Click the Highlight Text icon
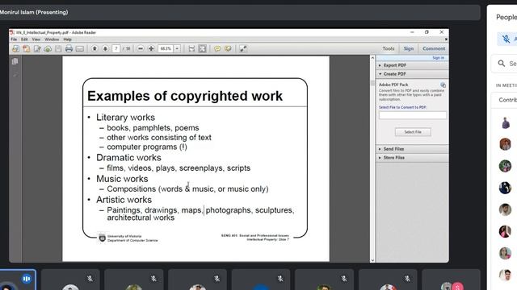Screen dimensions: 517x290 point(228,48)
